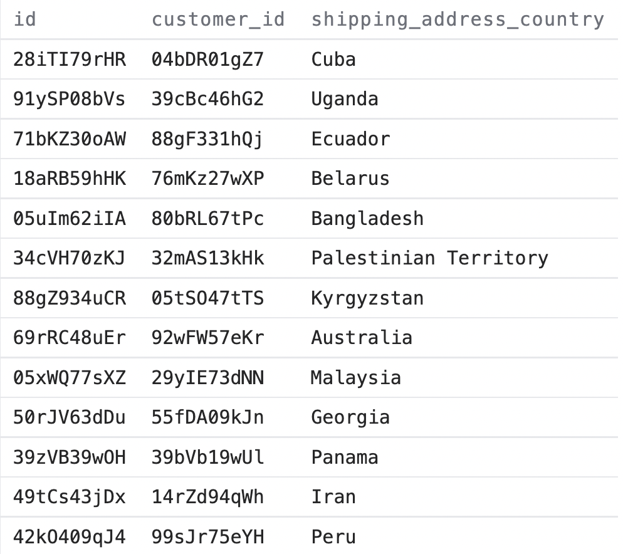This screenshot has height=554, width=623.
Task: Click the Australia country cell
Action: [362, 338]
